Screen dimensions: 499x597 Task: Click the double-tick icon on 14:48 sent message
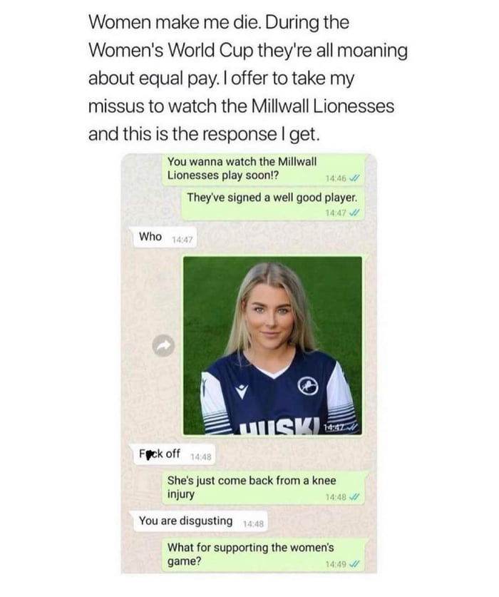click(x=354, y=497)
